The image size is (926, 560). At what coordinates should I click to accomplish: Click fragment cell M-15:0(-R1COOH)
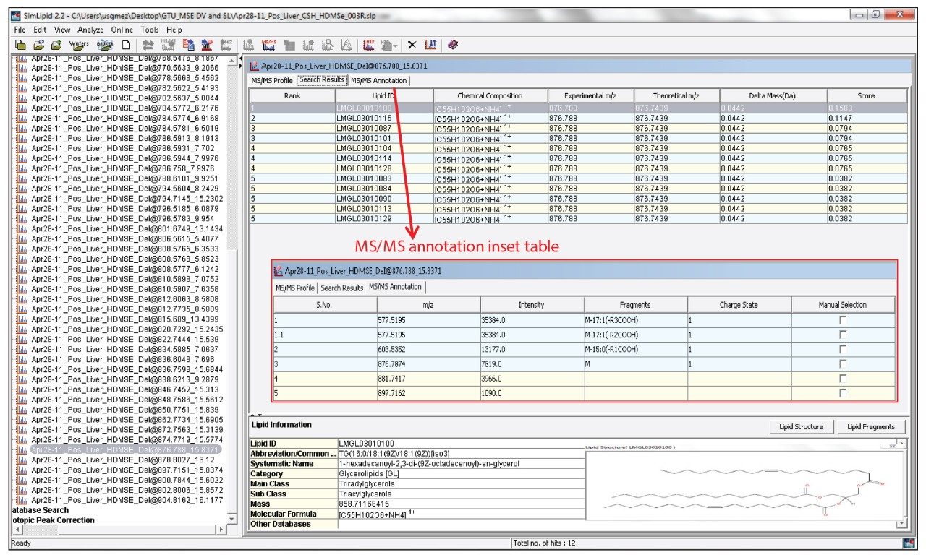[636, 350]
